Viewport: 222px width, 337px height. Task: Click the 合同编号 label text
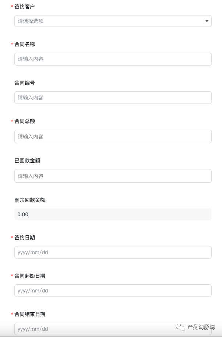click(25, 83)
